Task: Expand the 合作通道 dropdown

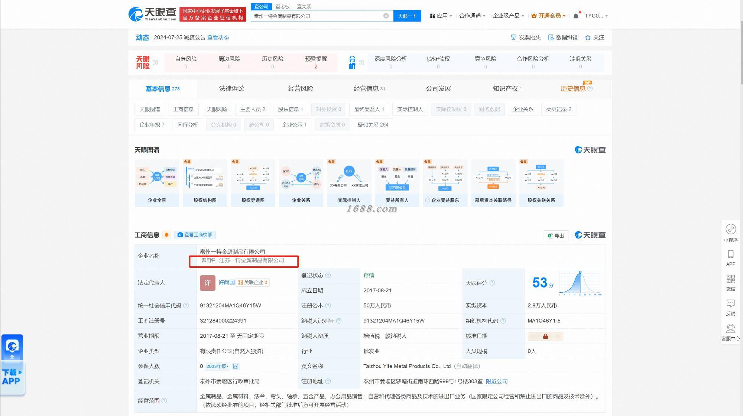Action: (472, 16)
